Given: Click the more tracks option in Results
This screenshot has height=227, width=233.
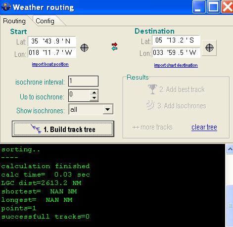Looking at the screenshot, I should pyautogui.click(x=152, y=127).
